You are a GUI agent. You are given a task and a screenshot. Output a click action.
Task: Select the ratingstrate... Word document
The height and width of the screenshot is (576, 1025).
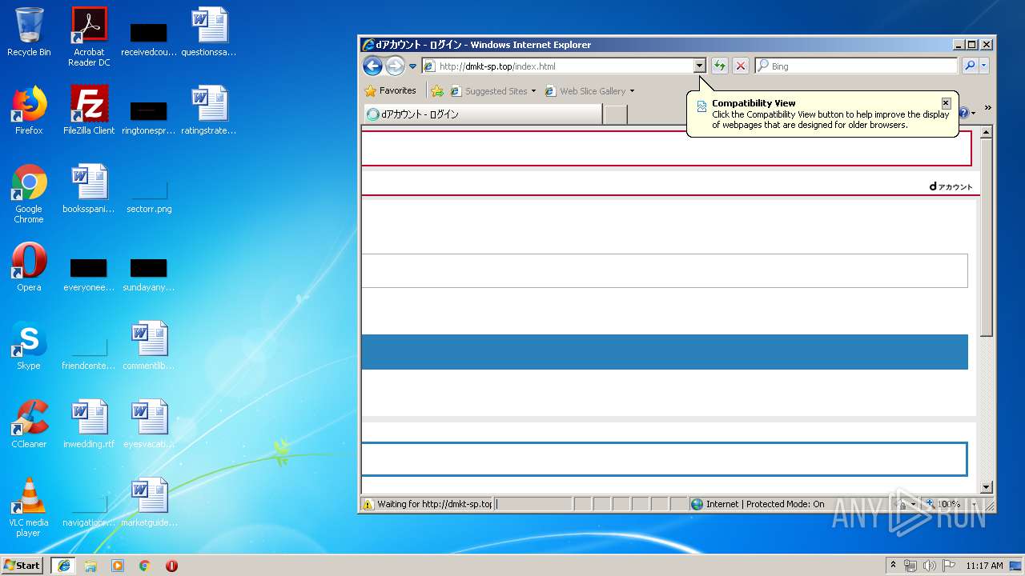click(x=209, y=110)
